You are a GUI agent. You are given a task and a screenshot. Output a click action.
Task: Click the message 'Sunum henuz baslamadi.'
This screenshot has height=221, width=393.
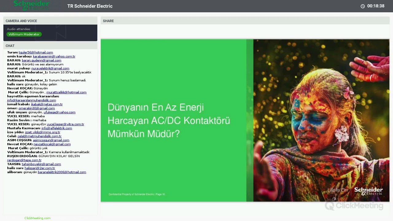click(68, 80)
